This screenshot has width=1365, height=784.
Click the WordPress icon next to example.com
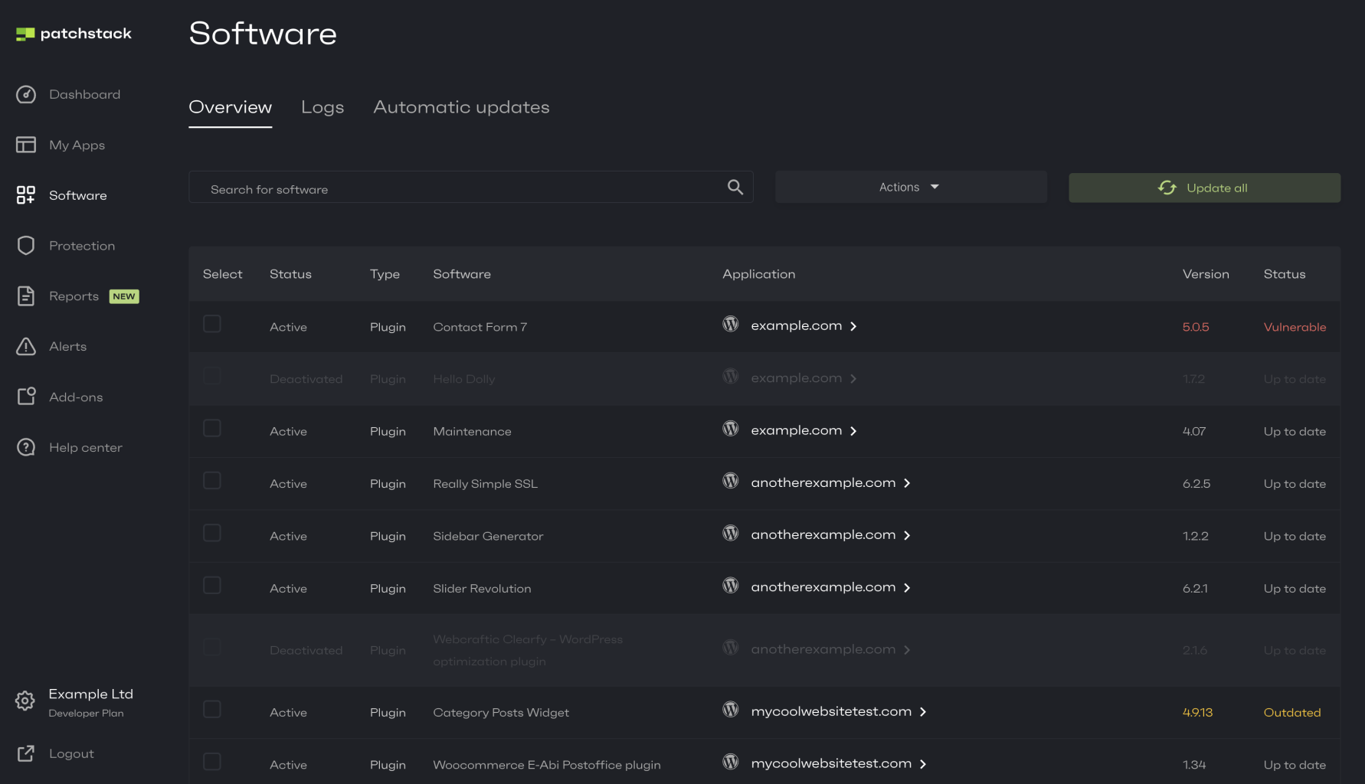point(730,324)
